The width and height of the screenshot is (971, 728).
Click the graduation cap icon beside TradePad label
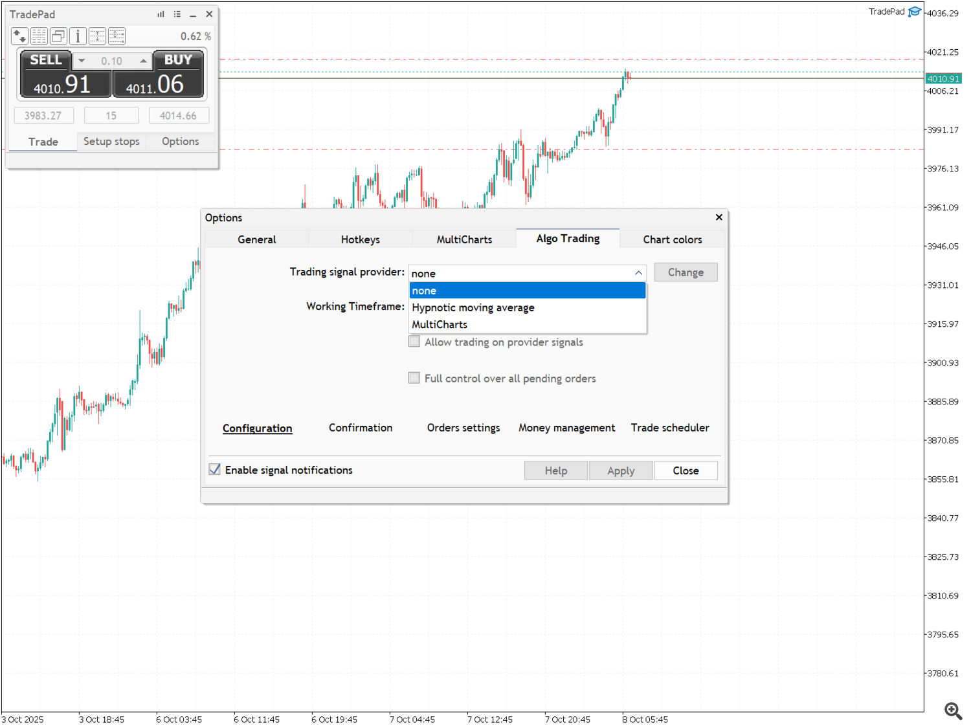[x=915, y=12]
